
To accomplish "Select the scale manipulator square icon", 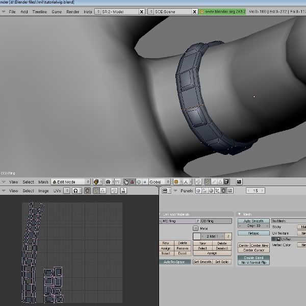I will (x=145, y=182).
